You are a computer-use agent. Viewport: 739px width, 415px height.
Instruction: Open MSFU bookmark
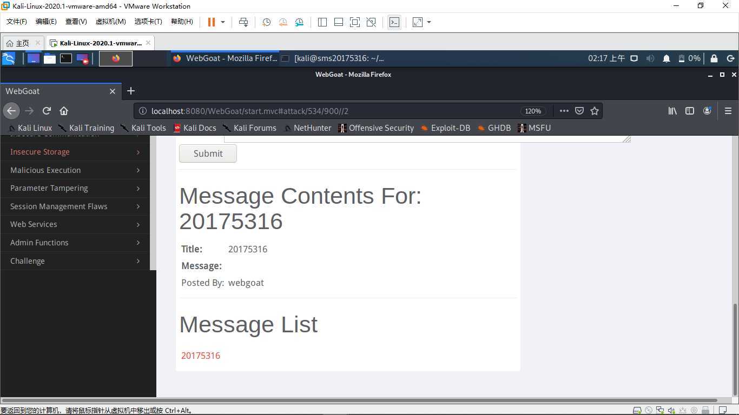click(535, 128)
